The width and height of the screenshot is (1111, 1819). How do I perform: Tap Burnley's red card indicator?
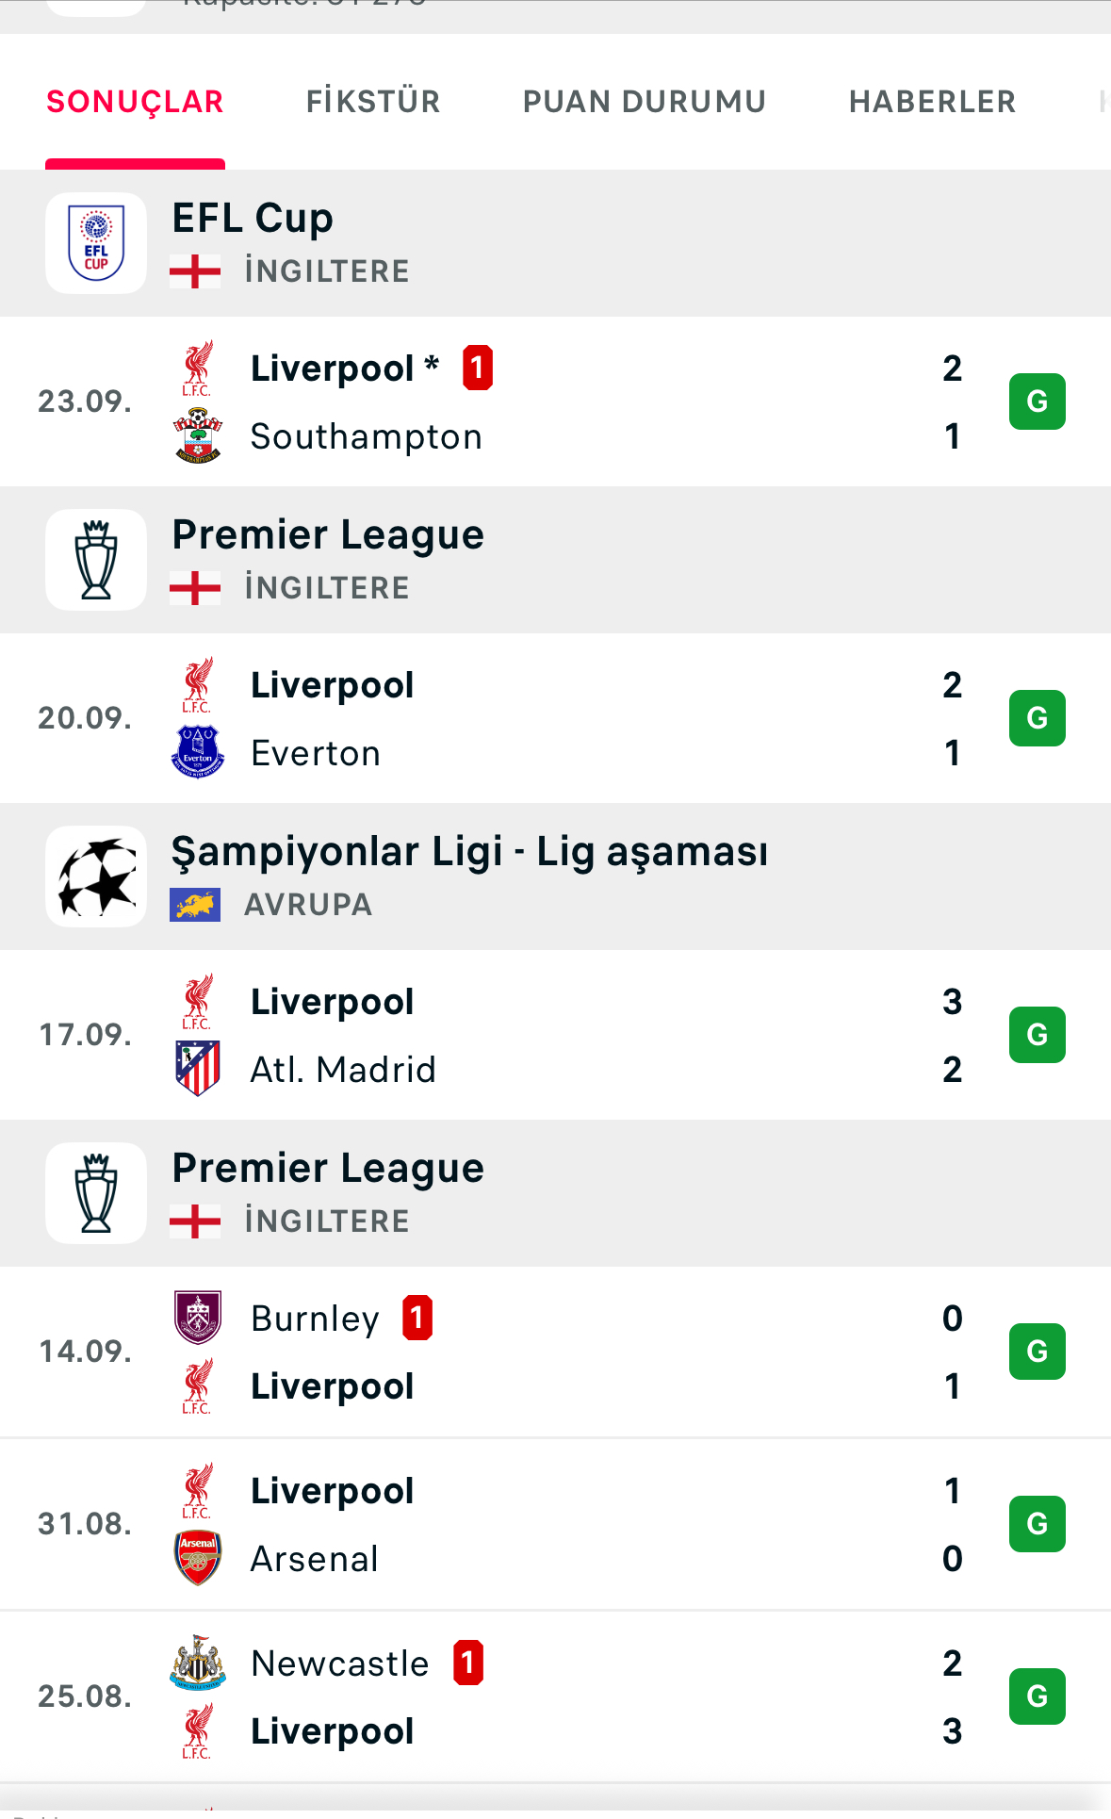coord(417,1318)
